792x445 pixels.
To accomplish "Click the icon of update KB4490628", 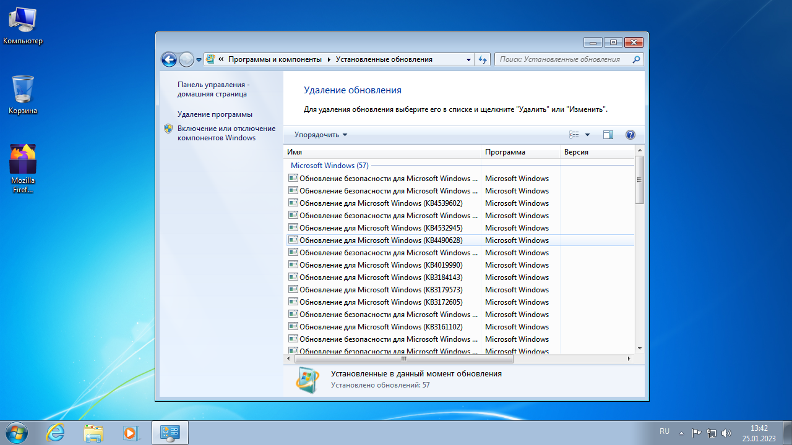I will pyautogui.click(x=293, y=240).
